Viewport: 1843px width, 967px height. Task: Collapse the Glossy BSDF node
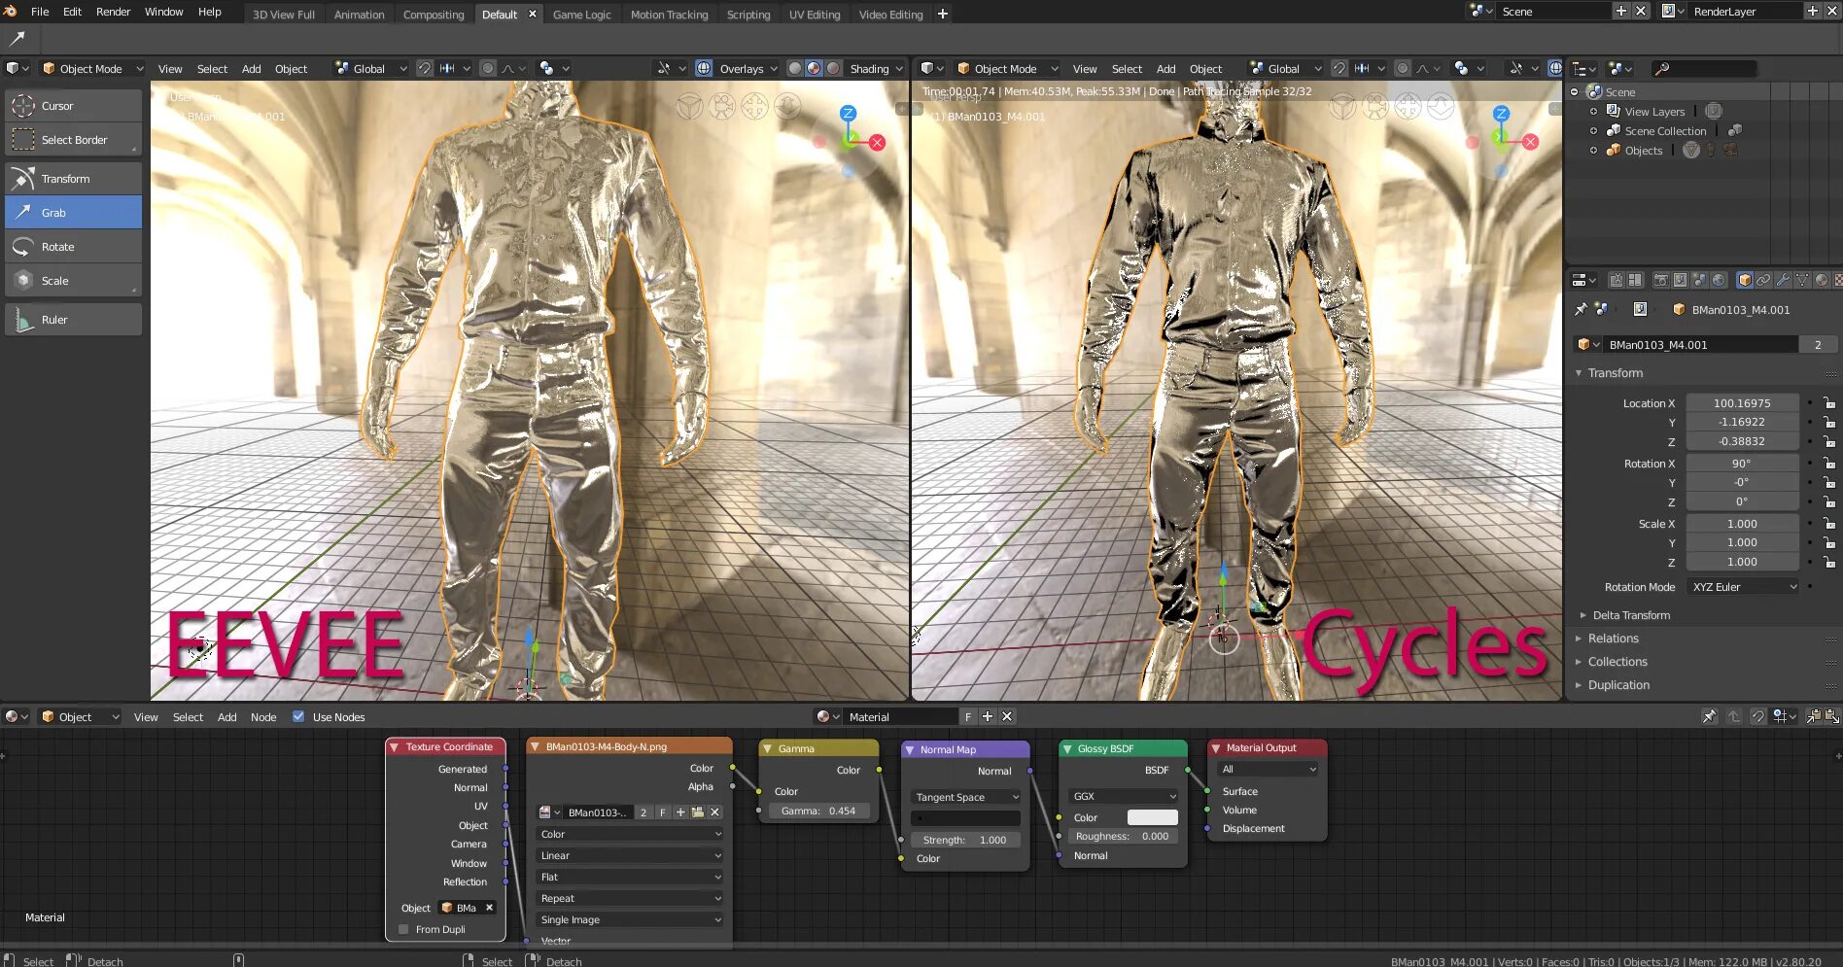(1067, 749)
